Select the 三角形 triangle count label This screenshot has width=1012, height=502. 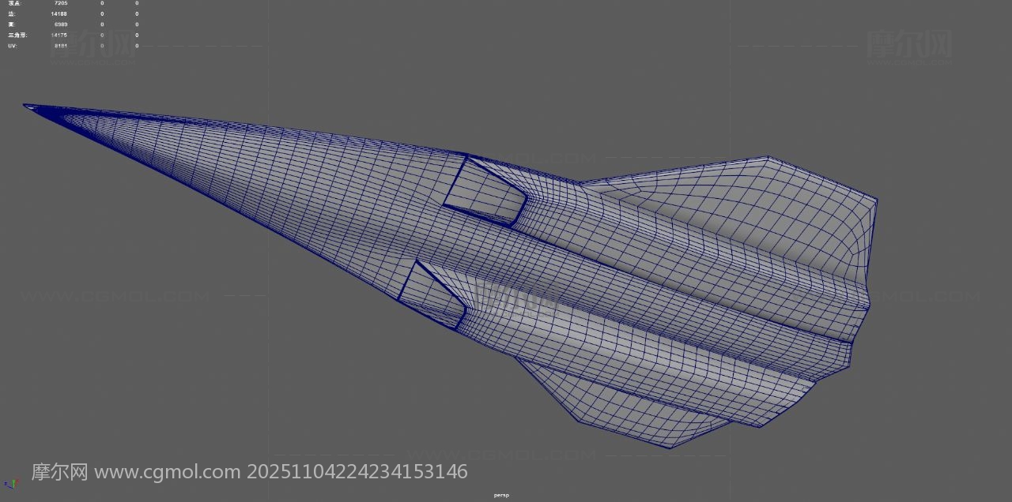pyautogui.click(x=17, y=36)
